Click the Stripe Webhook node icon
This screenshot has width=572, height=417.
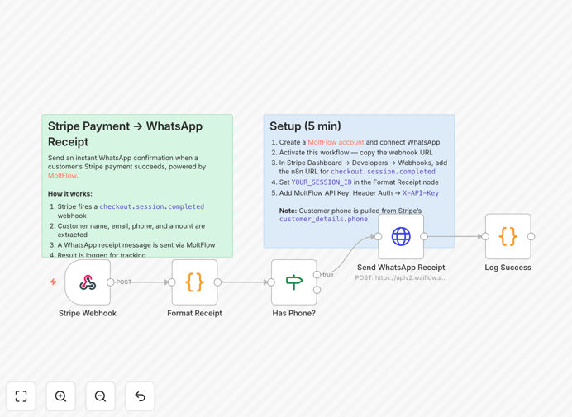tap(88, 282)
